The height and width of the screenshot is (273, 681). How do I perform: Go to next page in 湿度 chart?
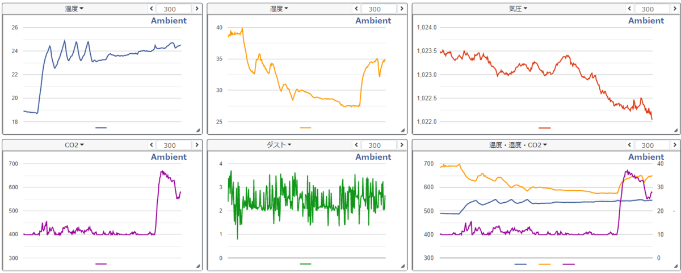[401, 8]
